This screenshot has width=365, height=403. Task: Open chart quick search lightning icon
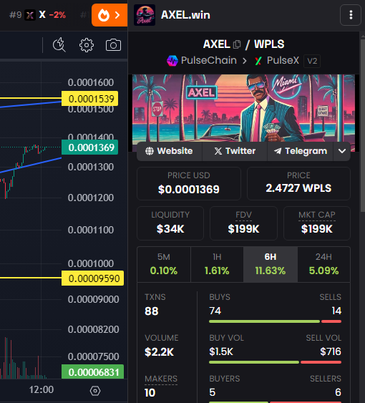point(59,45)
